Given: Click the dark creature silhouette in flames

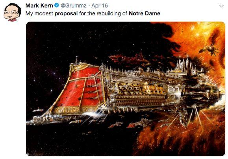Looking at the screenshot, I should click(209, 50).
